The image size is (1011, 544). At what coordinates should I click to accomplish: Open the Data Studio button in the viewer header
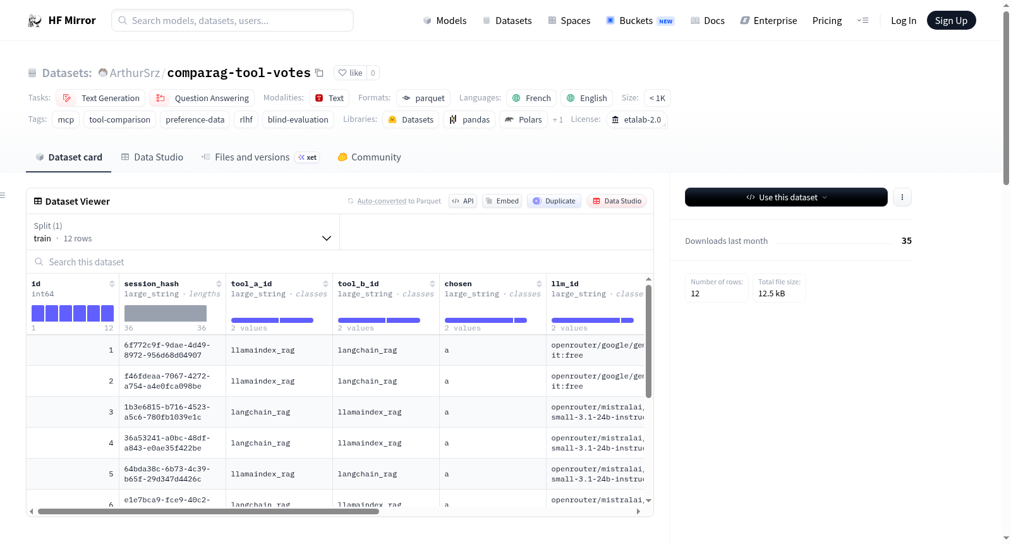pos(617,201)
